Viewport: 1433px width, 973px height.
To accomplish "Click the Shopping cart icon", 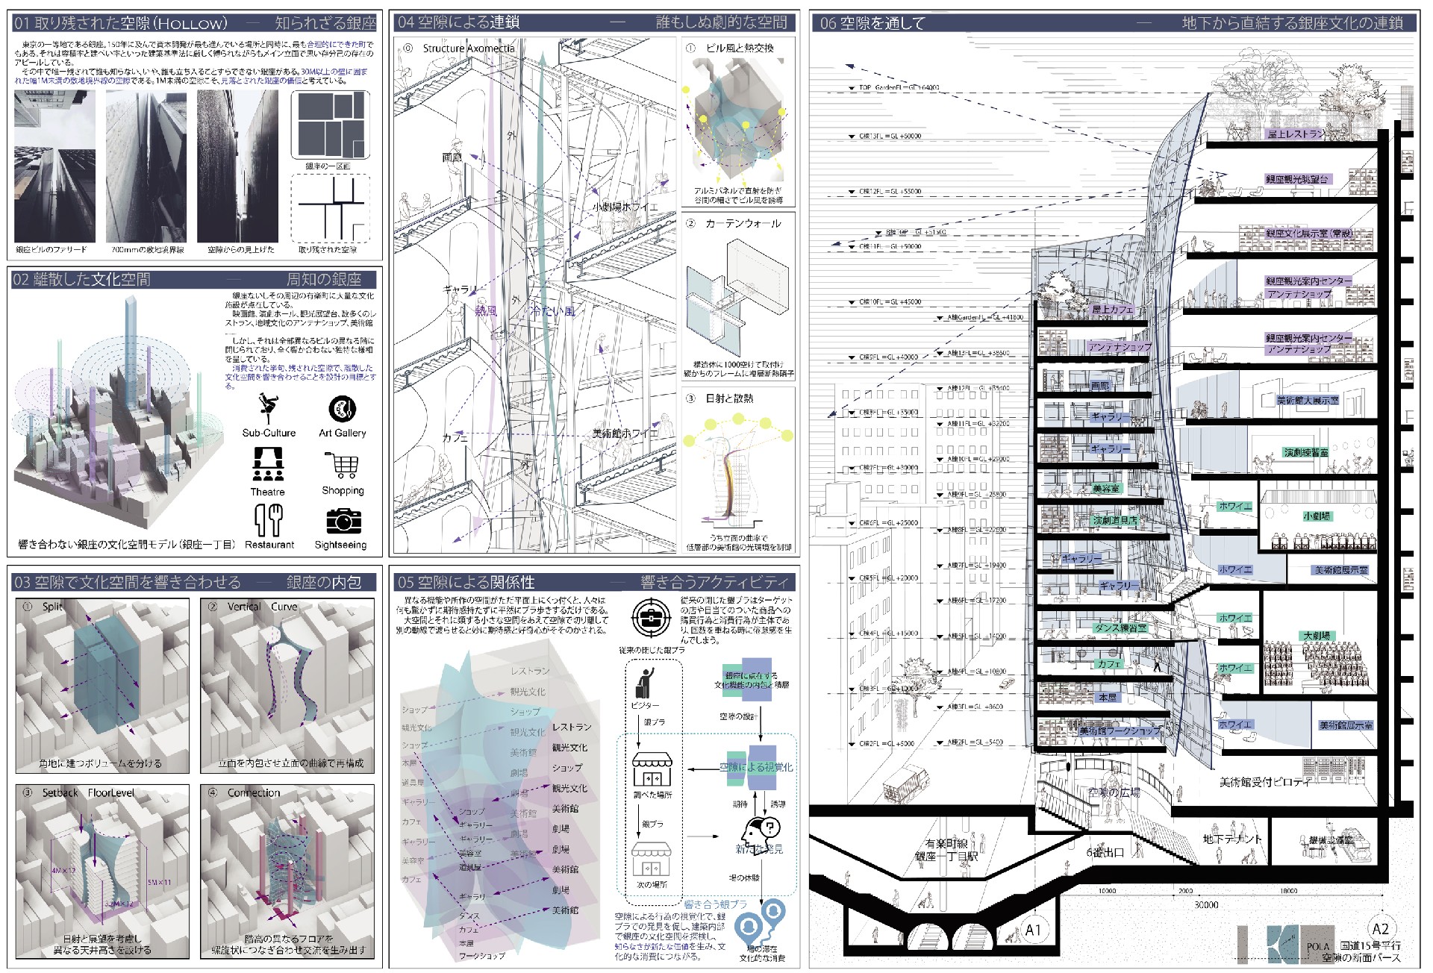I will (343, 464).
